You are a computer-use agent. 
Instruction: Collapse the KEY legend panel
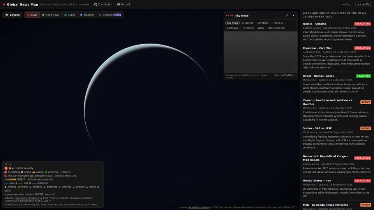(8, 164)
